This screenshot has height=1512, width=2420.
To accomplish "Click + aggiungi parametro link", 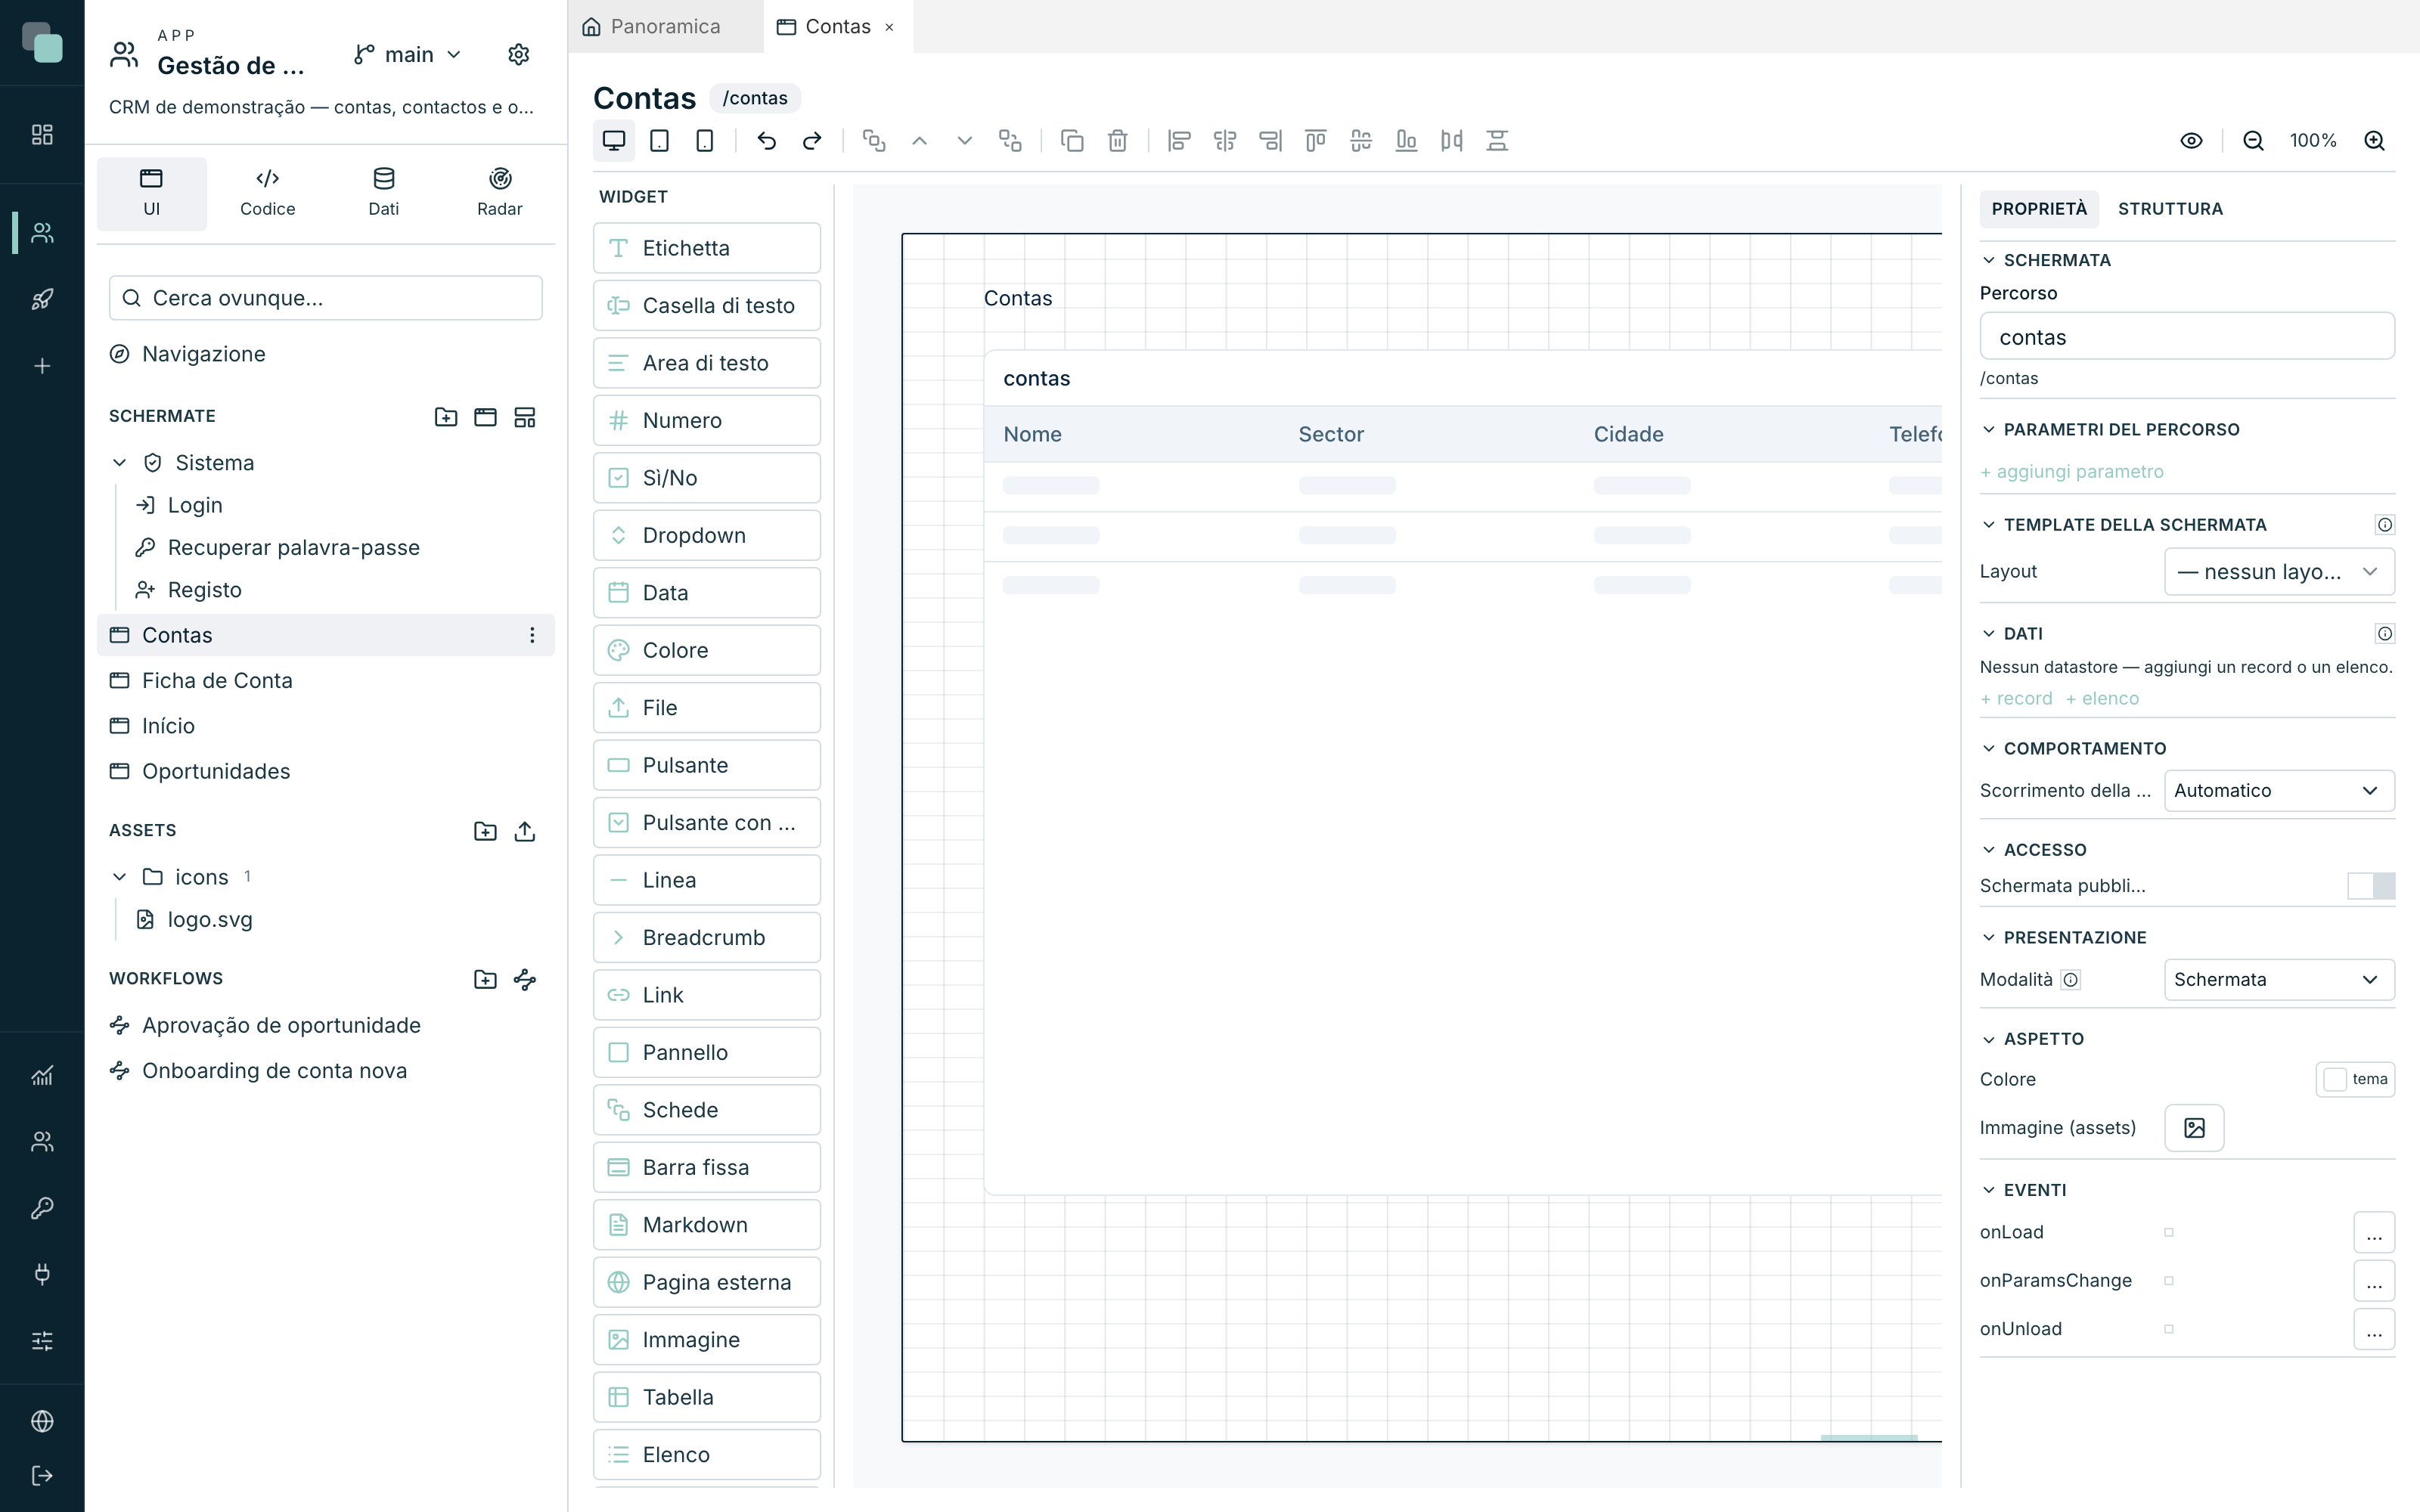I will coord(2071,472).
